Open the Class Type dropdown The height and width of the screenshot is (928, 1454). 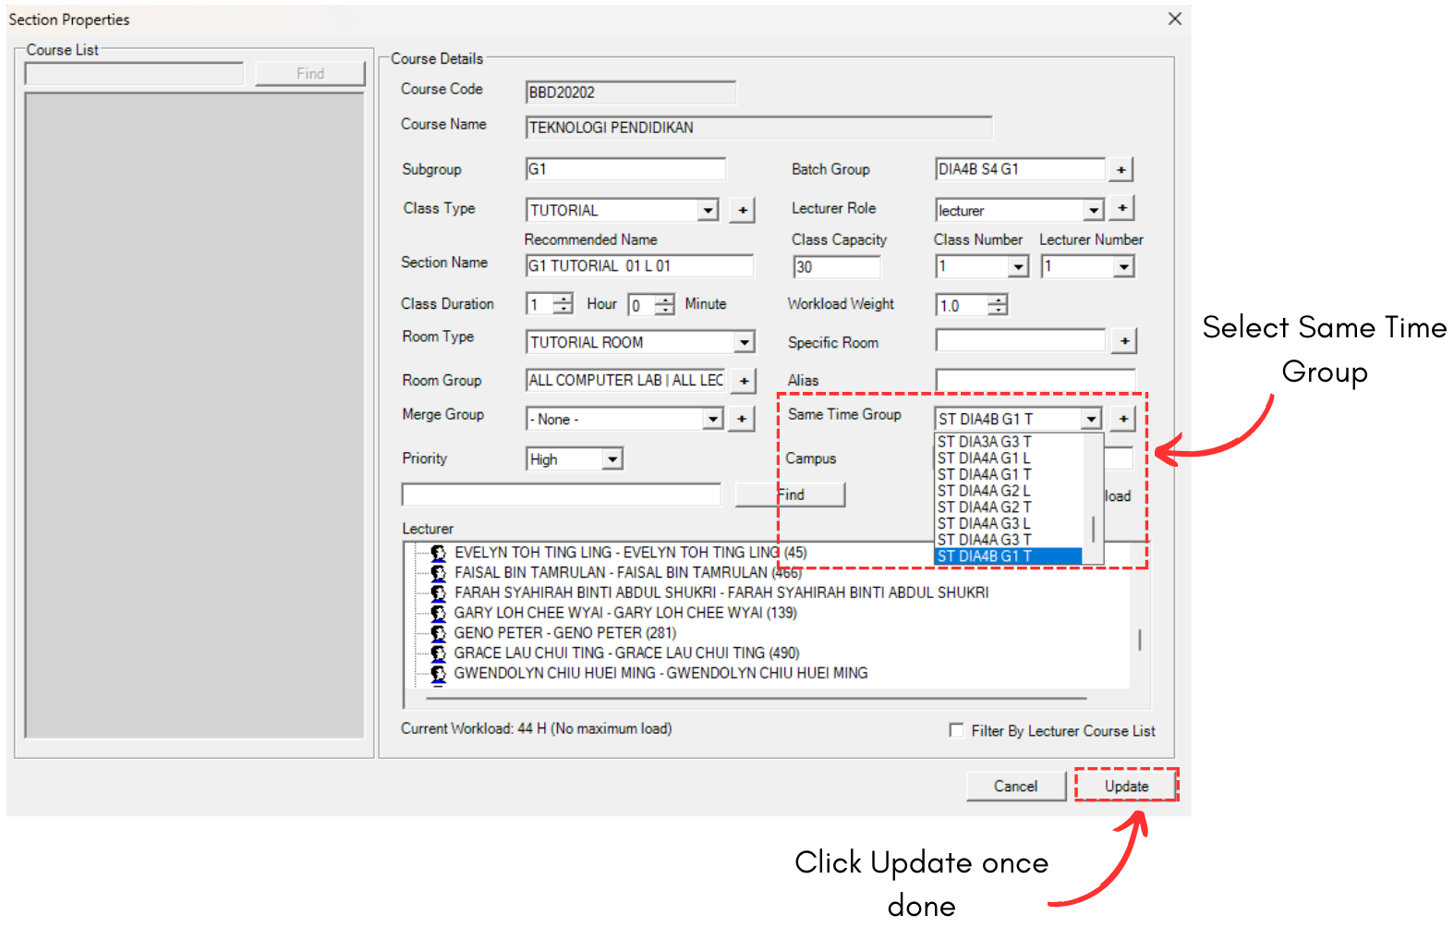click(x=708, y=211)
